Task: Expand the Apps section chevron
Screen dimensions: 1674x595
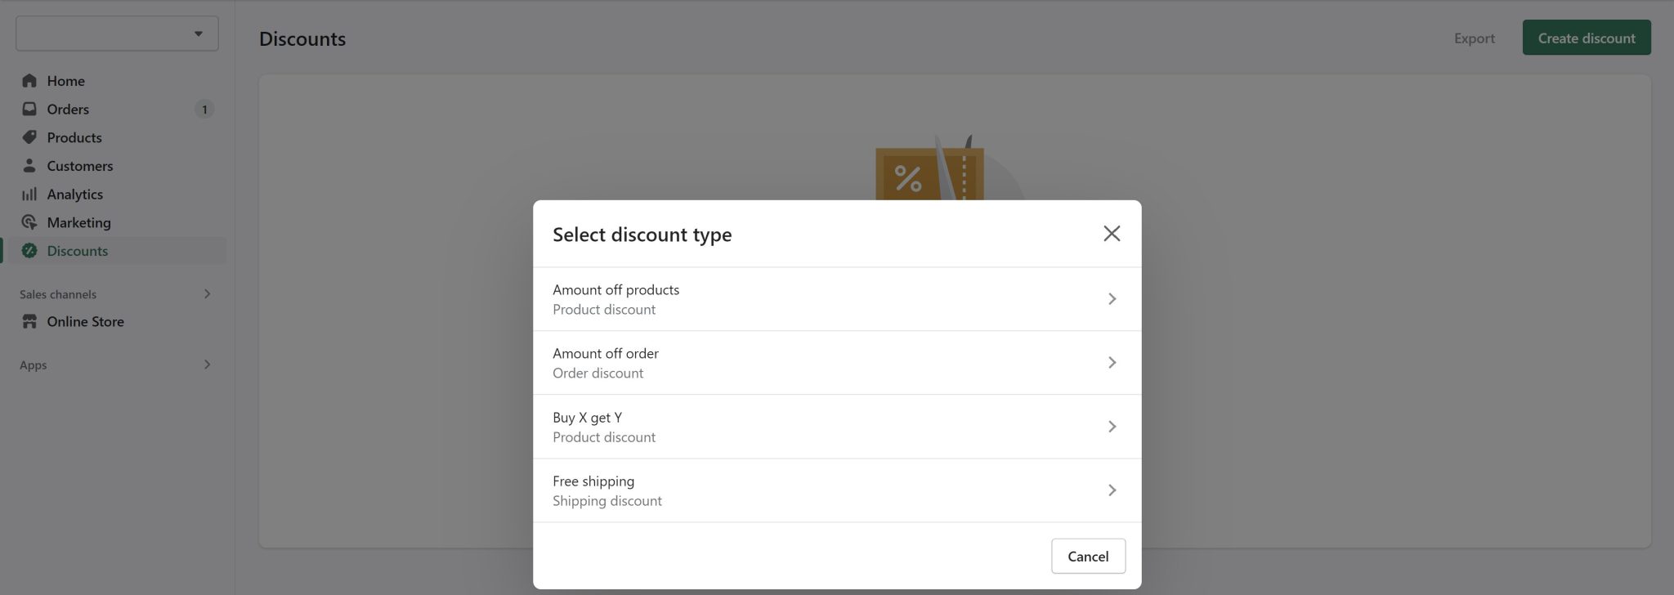Action: click(x=207, y=365)
